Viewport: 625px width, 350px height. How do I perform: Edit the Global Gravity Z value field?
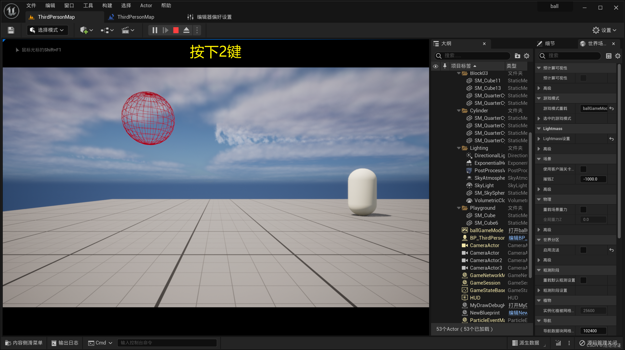tap(593, 220)
